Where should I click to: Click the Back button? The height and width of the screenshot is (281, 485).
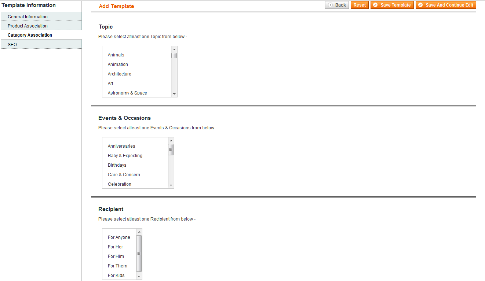click(337, 5)
